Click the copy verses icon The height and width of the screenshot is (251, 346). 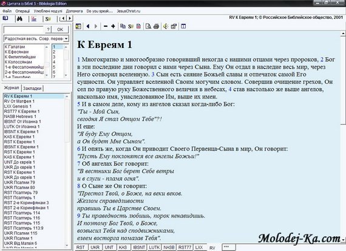coord(123,26)
